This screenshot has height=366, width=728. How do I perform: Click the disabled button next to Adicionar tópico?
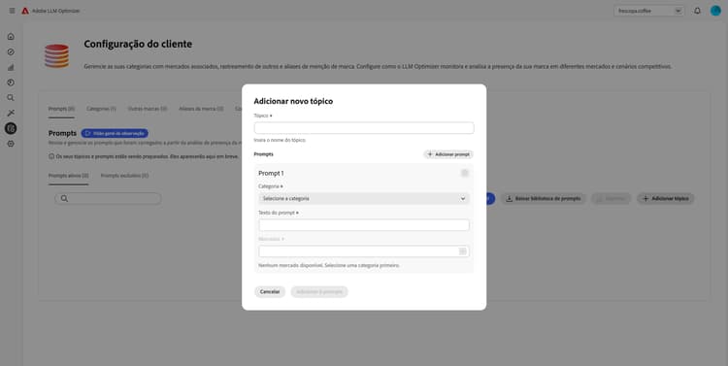pyautogui.click(x=612, y=199)
